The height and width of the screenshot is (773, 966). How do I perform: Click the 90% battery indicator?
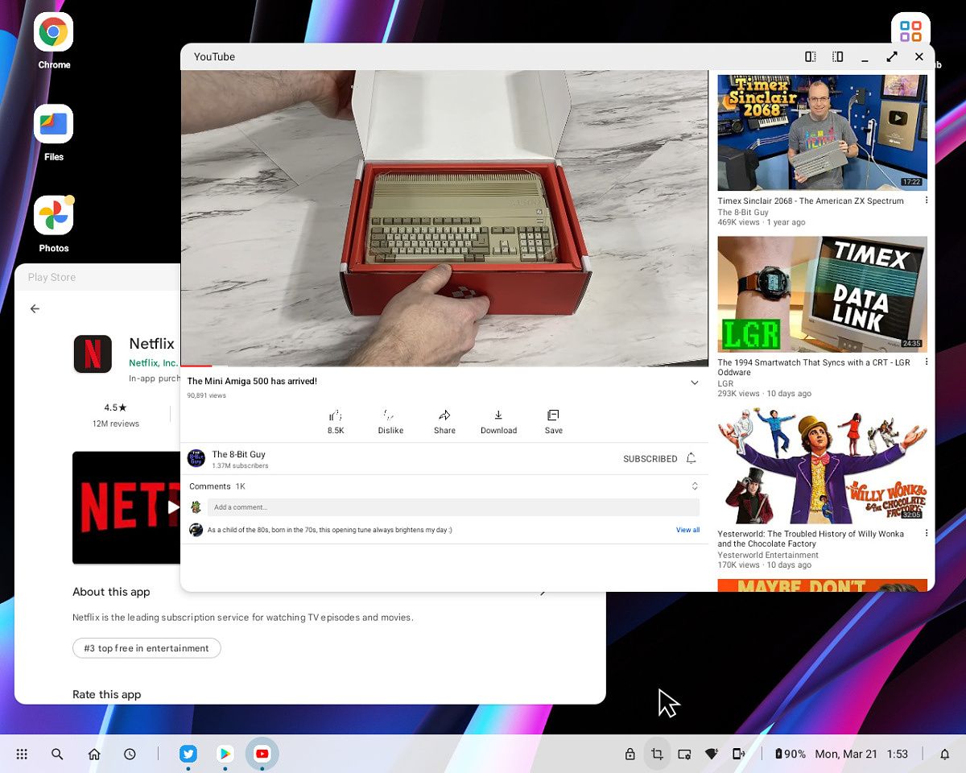(790, 754)
